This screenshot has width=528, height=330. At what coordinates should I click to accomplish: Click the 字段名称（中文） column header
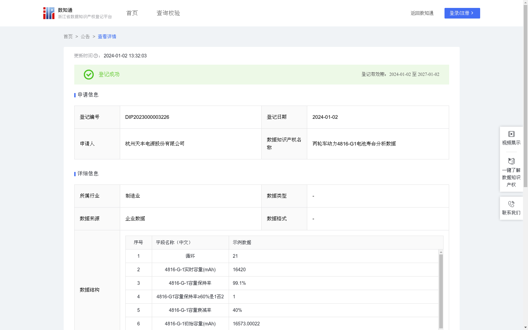190,243
